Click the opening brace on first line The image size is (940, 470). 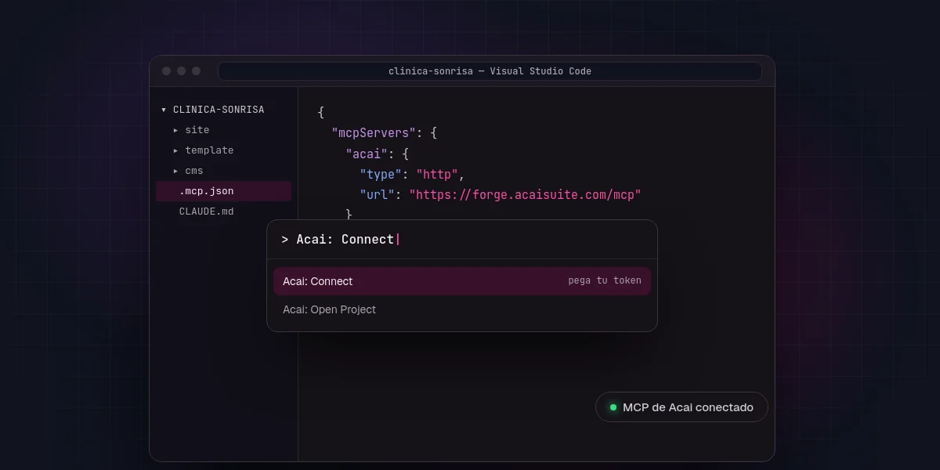point(320,113)
